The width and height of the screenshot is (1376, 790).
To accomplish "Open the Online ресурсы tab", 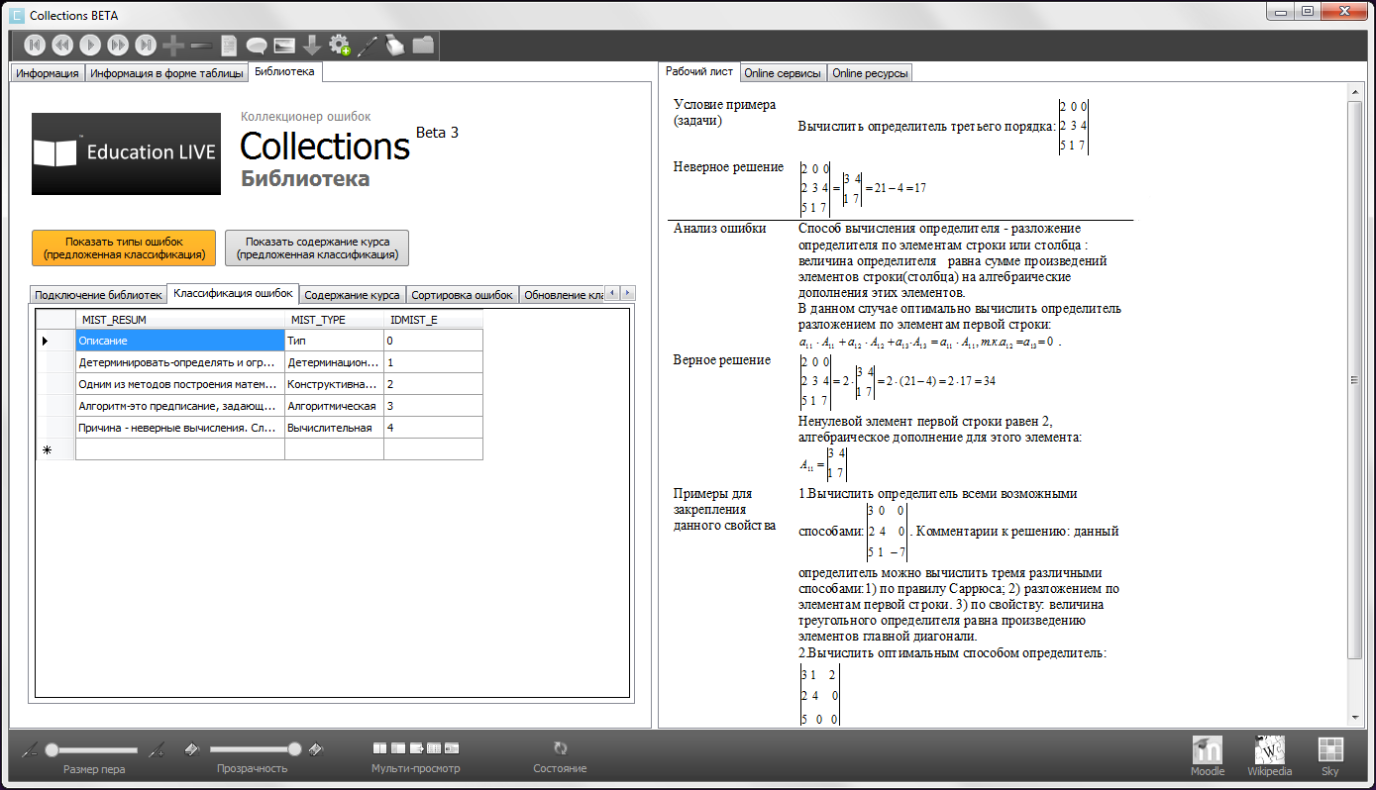I will coord(869,73).
